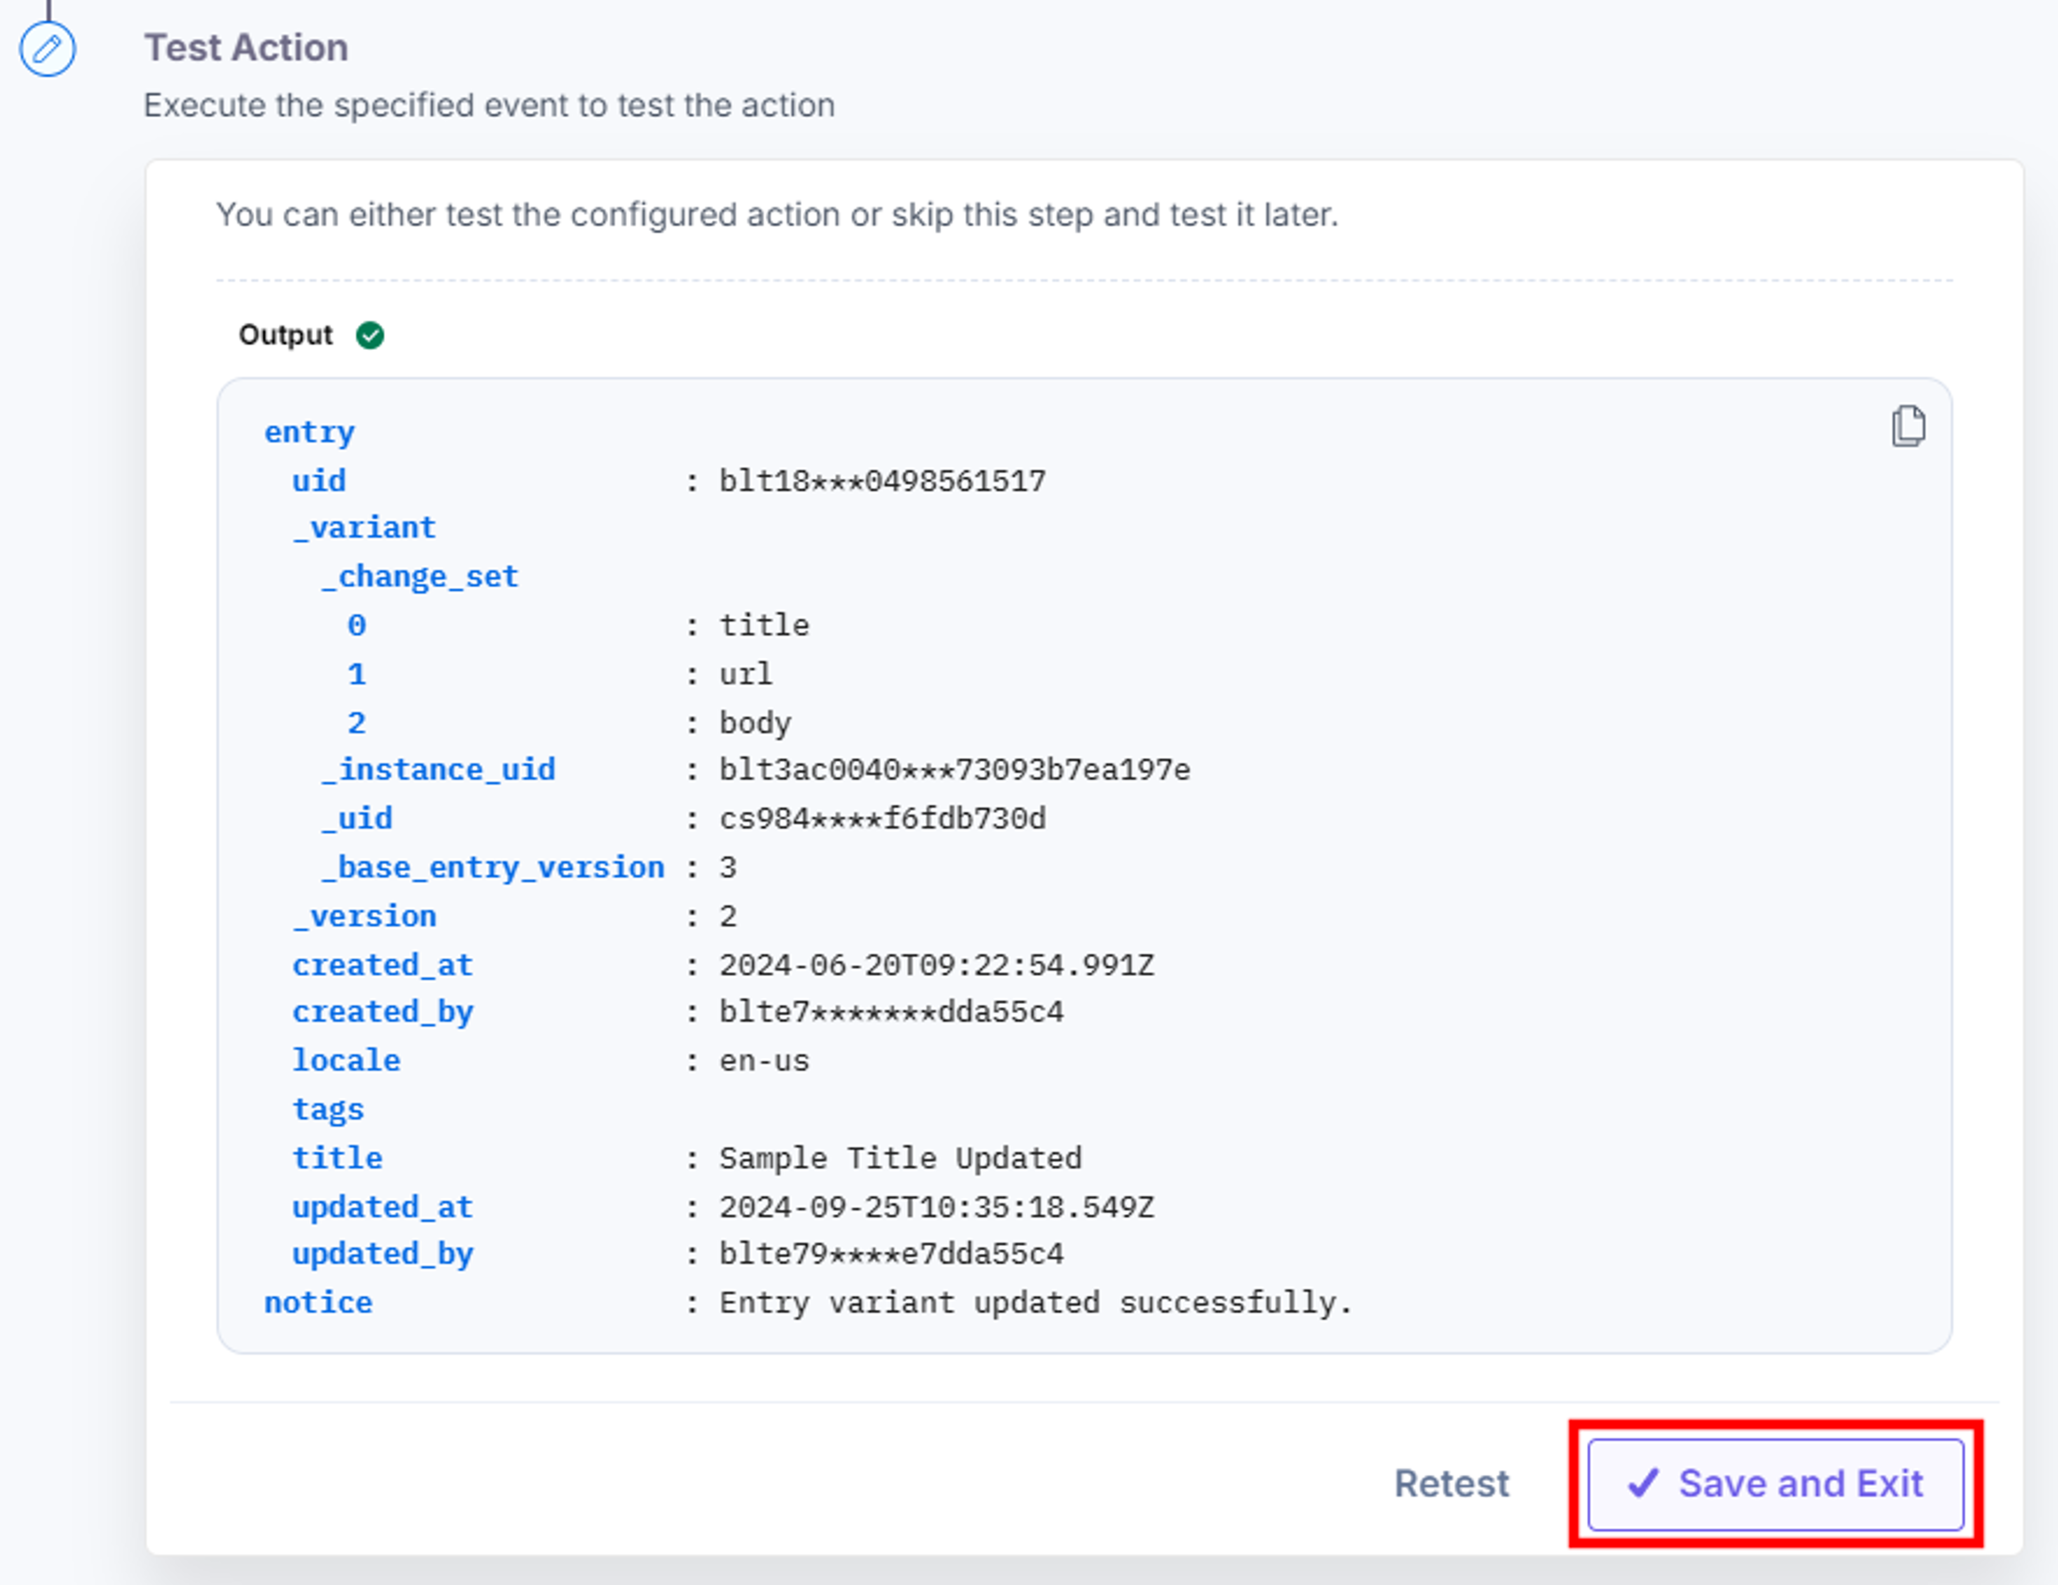Select 'Entry variant updated successfully.' notice text
2058x1585 pixels.
(x=1035, y=1303)
